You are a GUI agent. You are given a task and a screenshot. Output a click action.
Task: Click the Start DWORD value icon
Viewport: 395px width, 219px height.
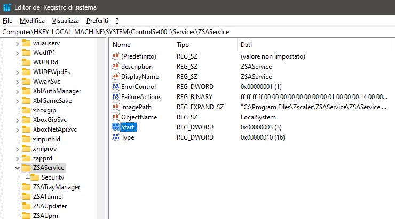[x=116, y=127]
